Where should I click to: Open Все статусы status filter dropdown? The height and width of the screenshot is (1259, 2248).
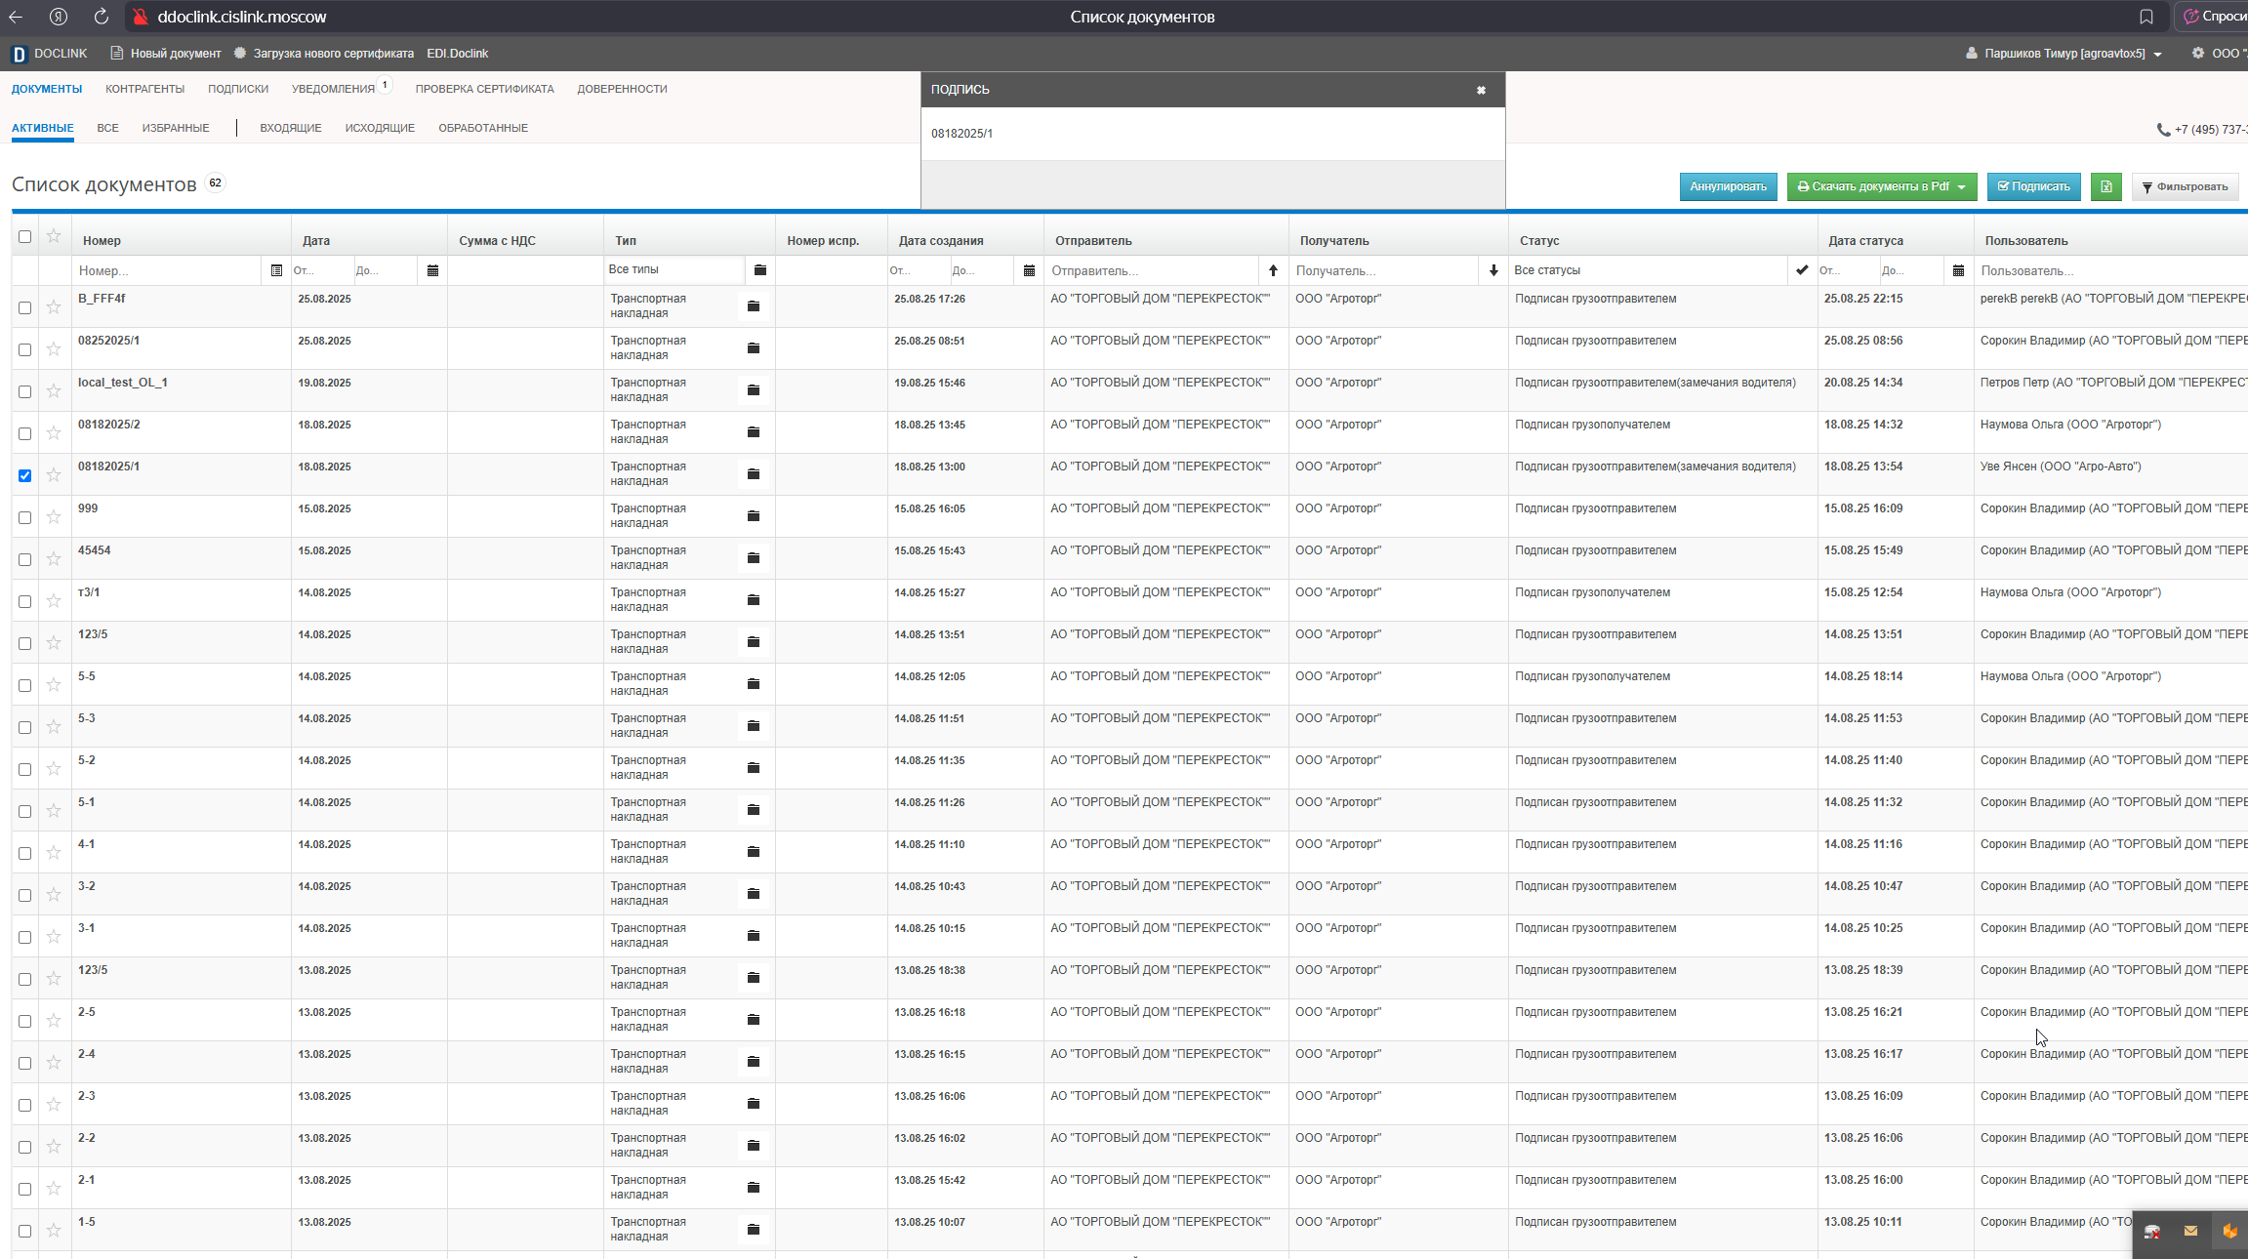pyautogui.click(x=1650, y=270)
